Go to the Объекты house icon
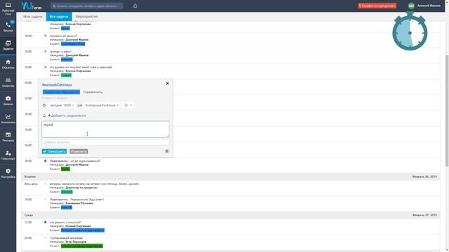 [8, 64]
